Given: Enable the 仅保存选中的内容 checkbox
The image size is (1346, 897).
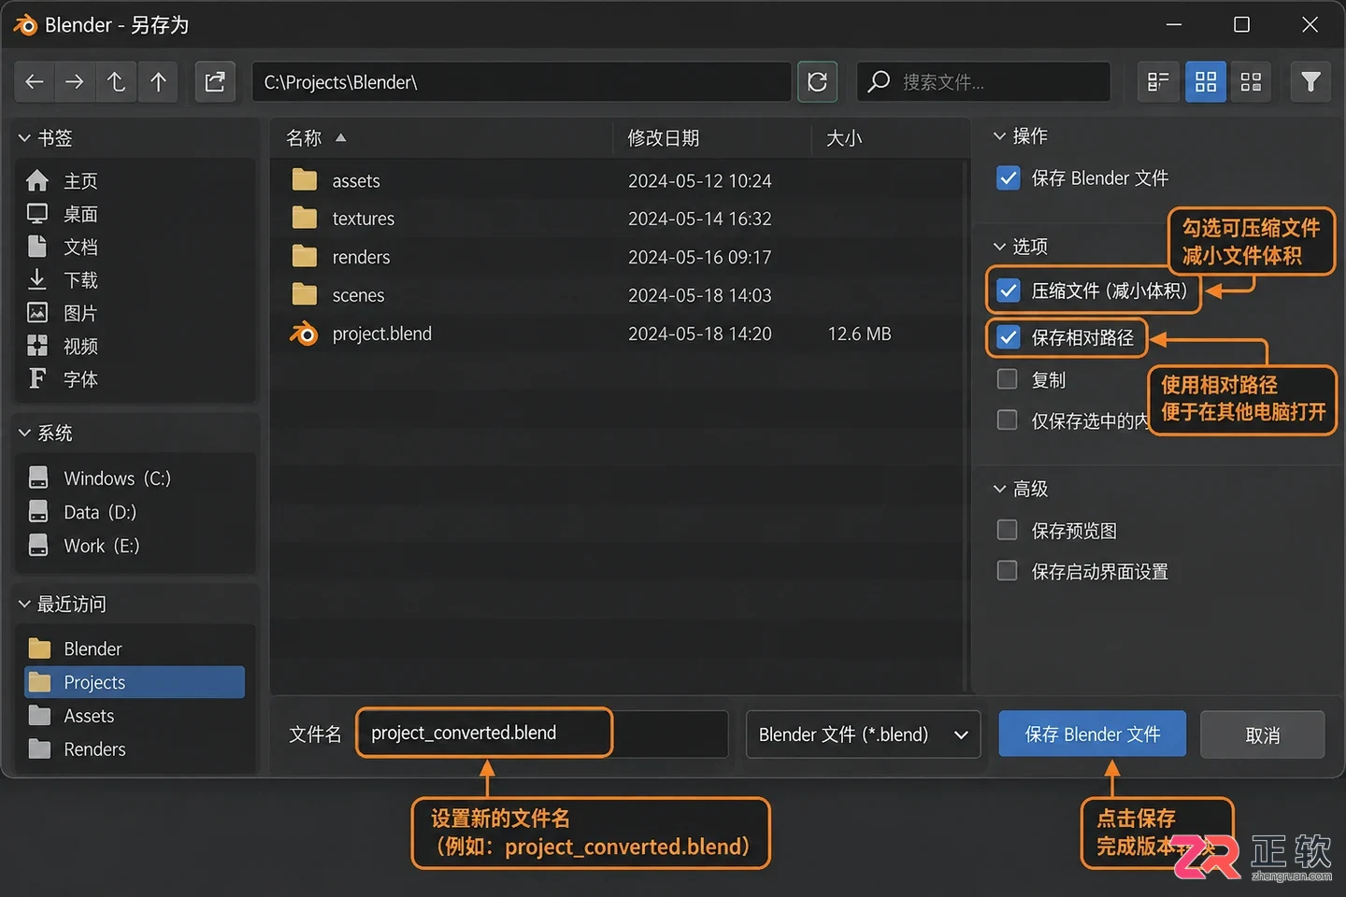Looking at the screenshot, I should (1008, 420).
